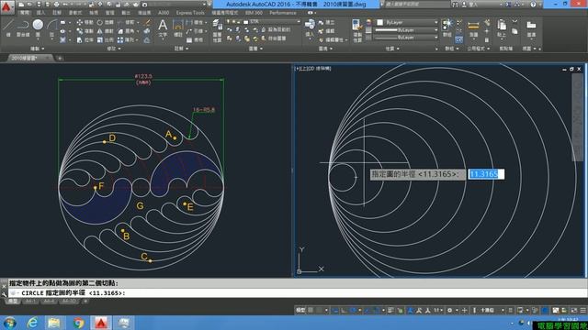Click the status bar customization menu icon
The image size is (588, 330).
pos(582,310)
